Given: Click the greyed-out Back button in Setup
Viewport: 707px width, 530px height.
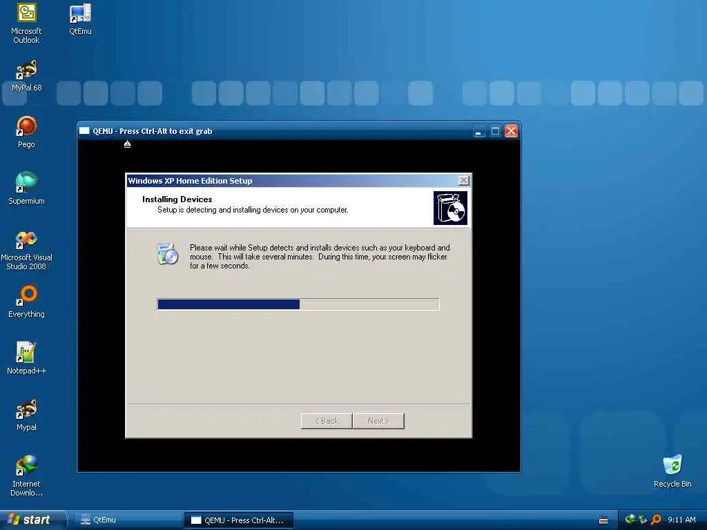Looking at the screenshot, I should (327, 420).
